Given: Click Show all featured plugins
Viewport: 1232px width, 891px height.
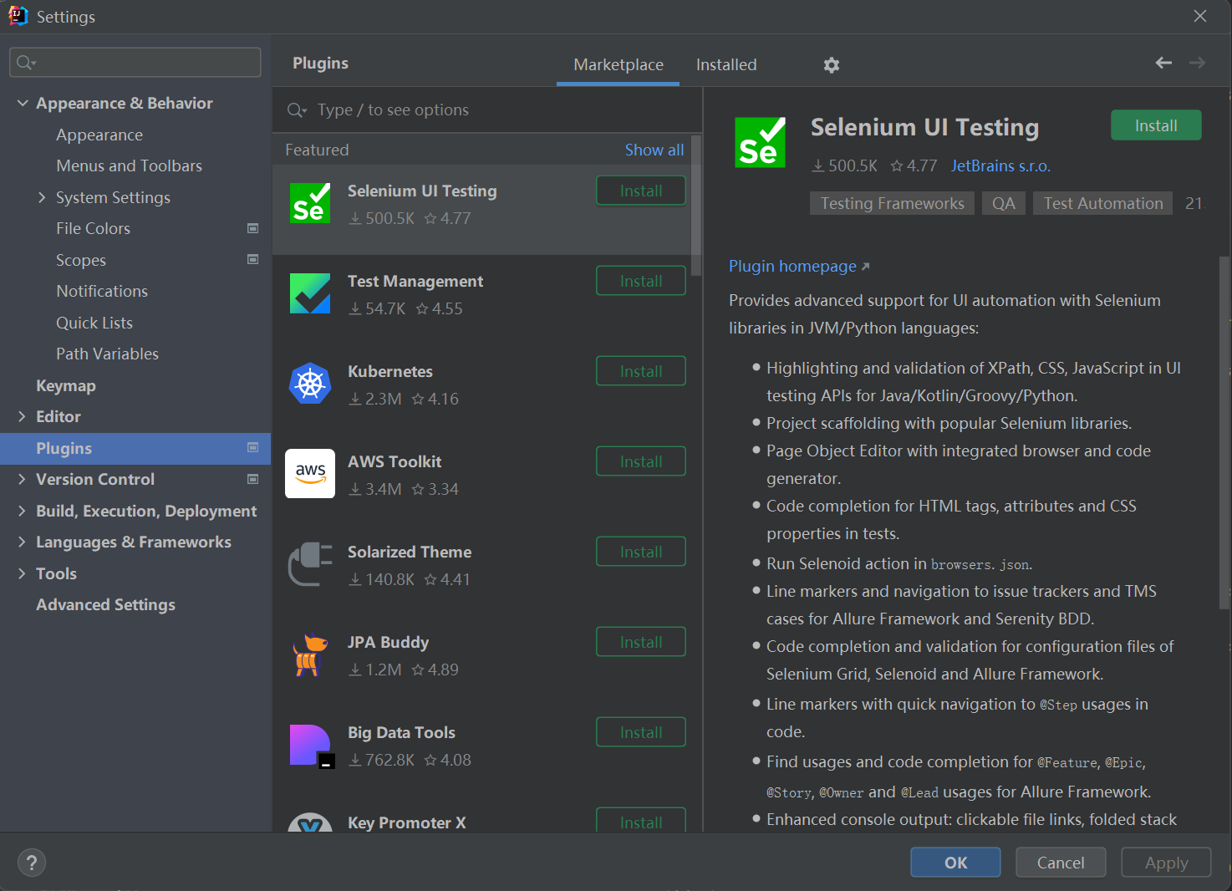Looking at the screenshot, I should tap(654, 150).
